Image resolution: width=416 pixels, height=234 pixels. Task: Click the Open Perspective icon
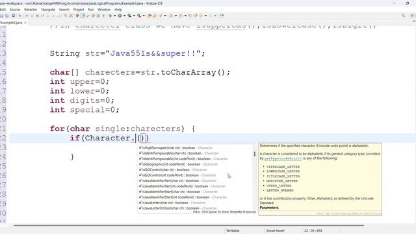click(412, 16)
